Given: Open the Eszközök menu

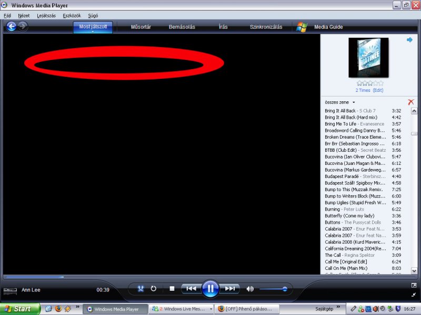Looking at the screenshot, I should (72, 16).
